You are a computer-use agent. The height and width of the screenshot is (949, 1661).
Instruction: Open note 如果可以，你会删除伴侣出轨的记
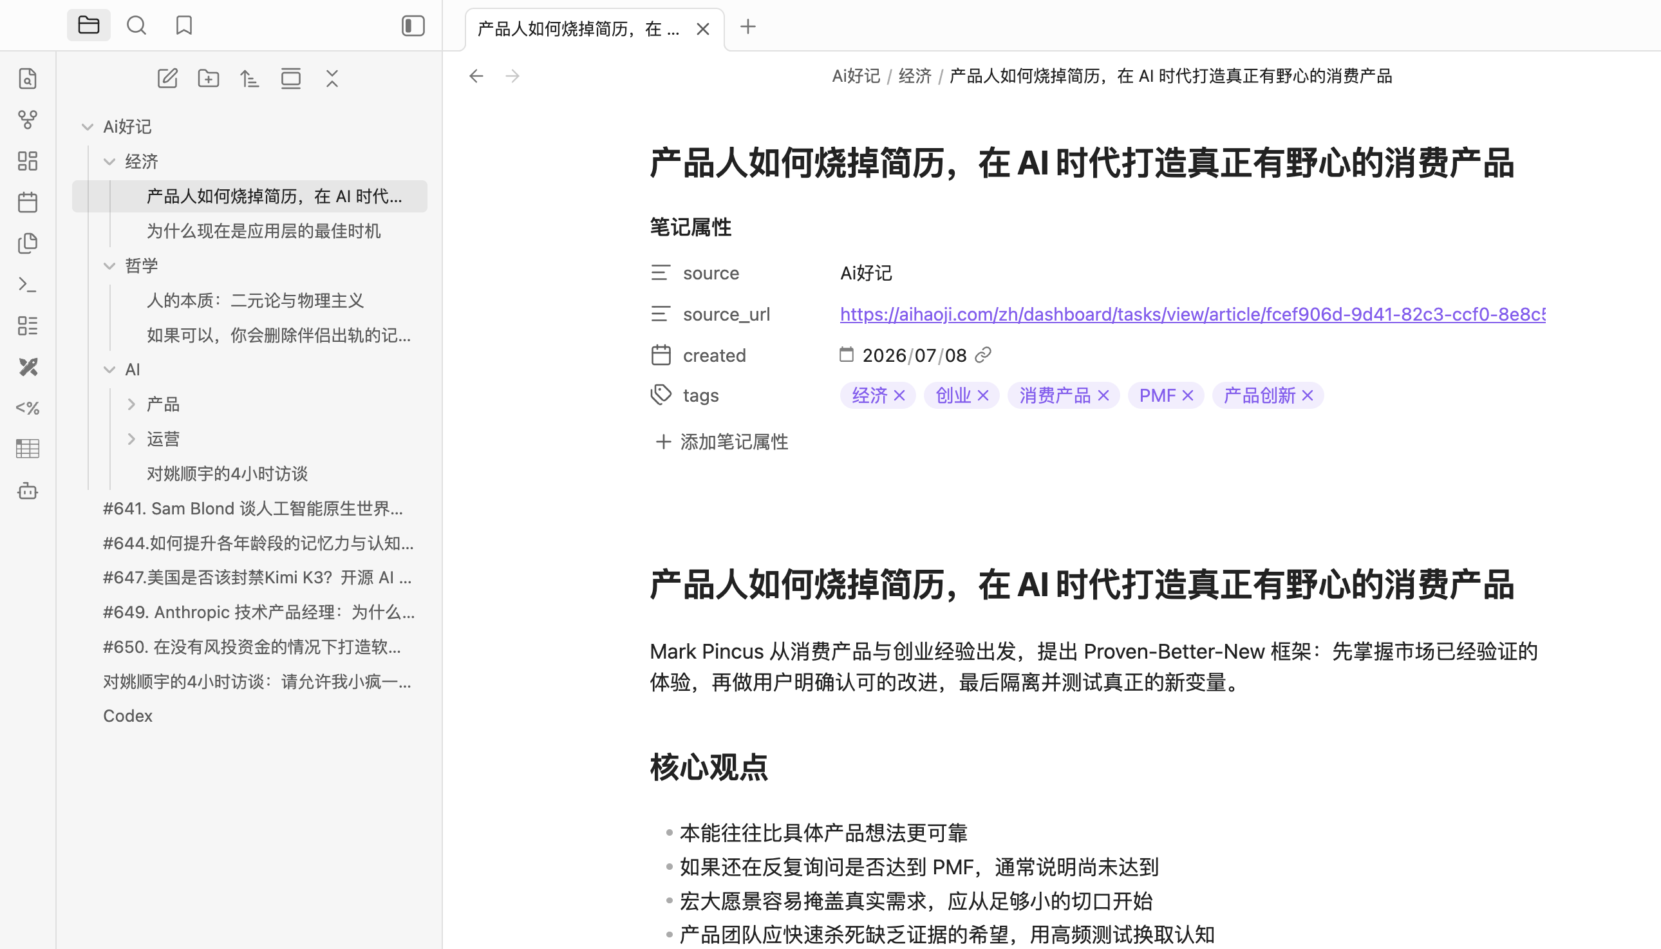point(279,335)
